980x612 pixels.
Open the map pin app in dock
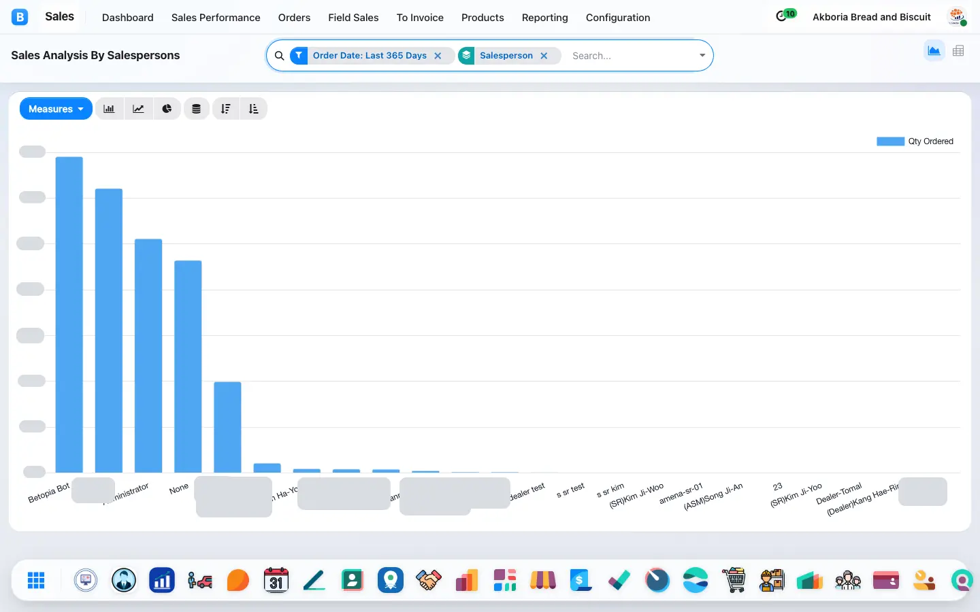pos(391,580)
